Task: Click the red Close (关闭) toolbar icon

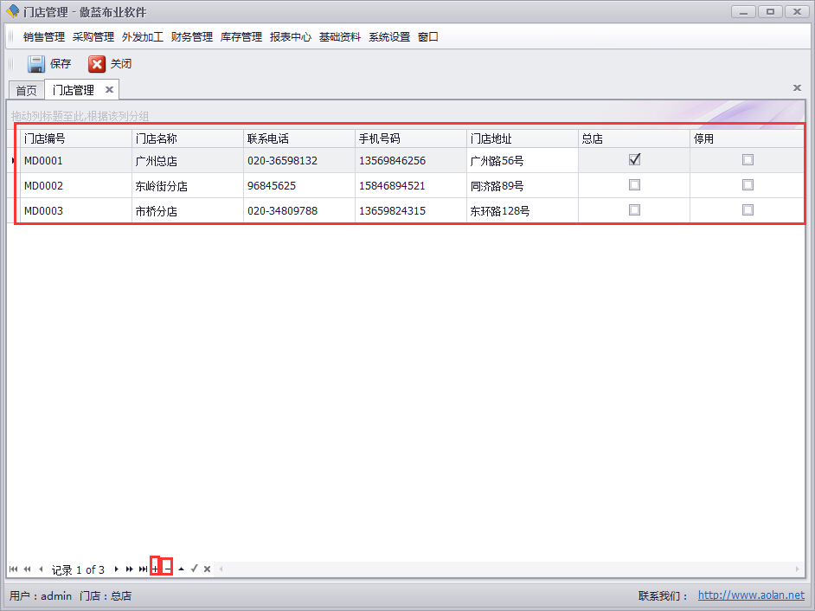Action: pyautogui.click(x=97, y=64)
